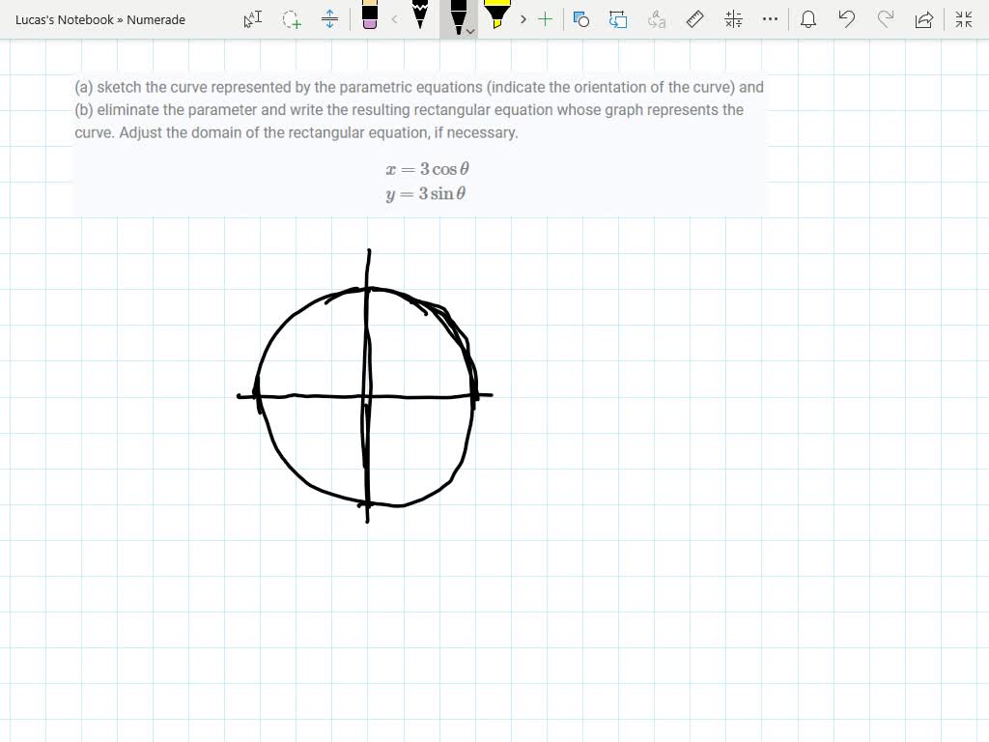Select the text and pointer tool
The image size is (989, 742).
[x=252, y=19]
